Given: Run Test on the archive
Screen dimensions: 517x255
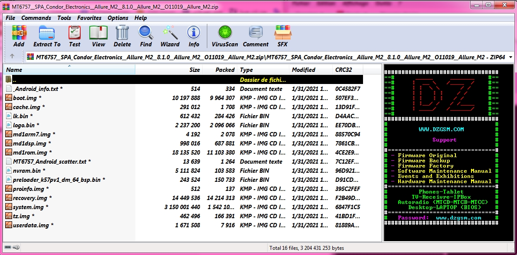Looking at the screenshot, I should pyautogui.click(x=75, y=36).
